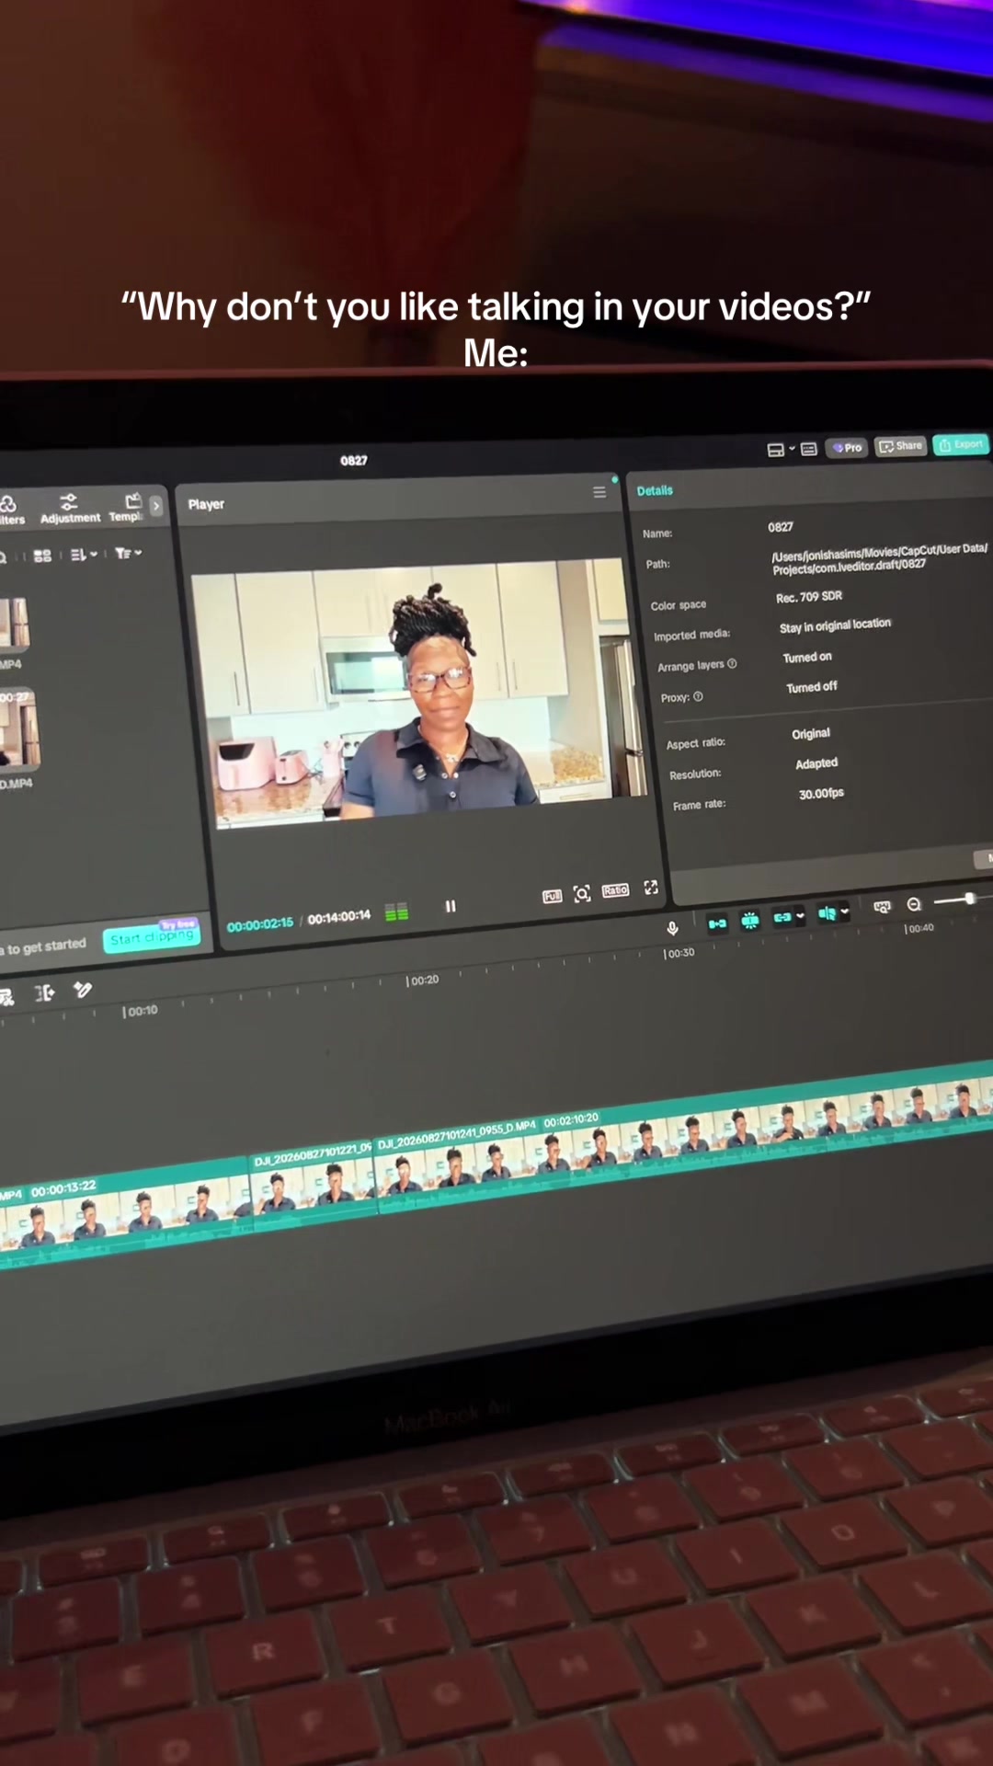The height and width of the screenshot is (1766, 993).
Task: Click the audio level meter in the player
Action: (396, 912)
